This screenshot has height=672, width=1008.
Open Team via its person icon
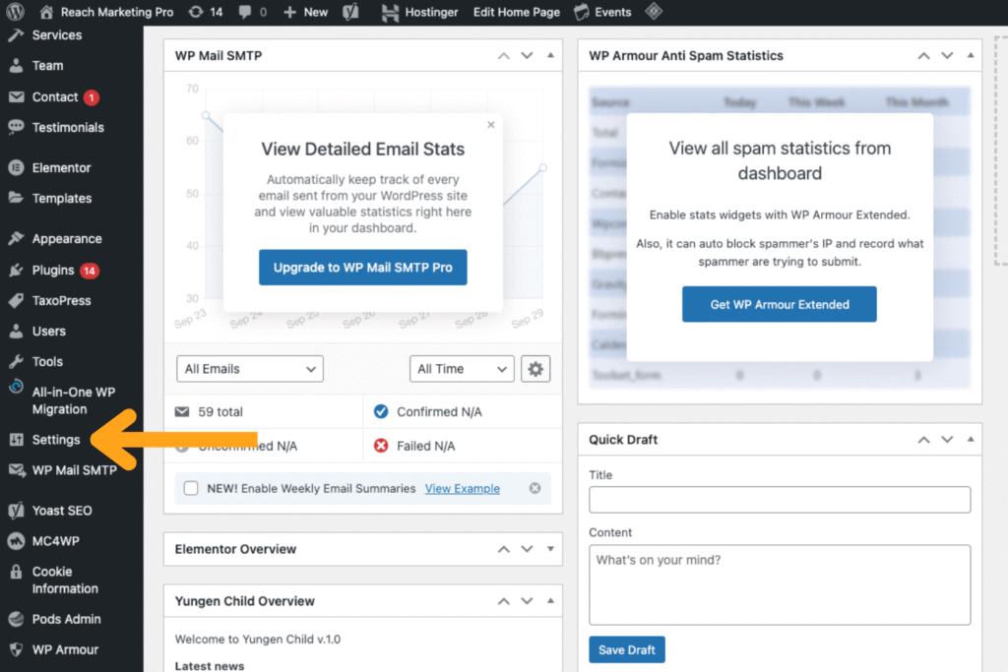point(16,66)
